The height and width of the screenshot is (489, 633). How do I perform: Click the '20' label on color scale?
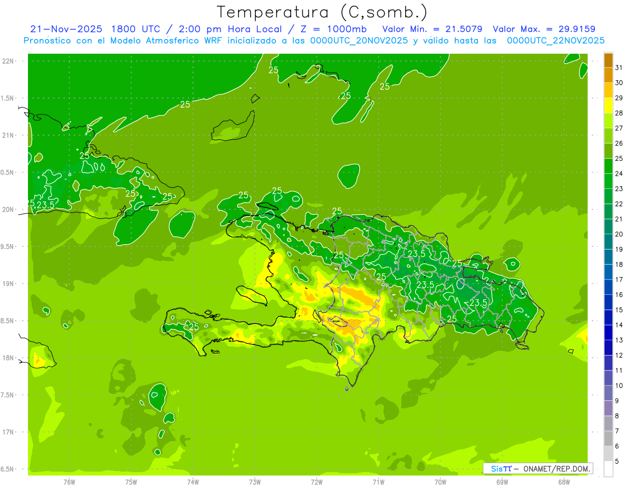coord(619,234)
